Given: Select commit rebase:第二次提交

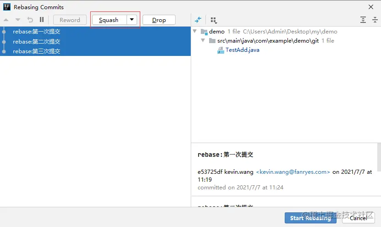Looking at the screenshot, I should [x=95, y=42].
